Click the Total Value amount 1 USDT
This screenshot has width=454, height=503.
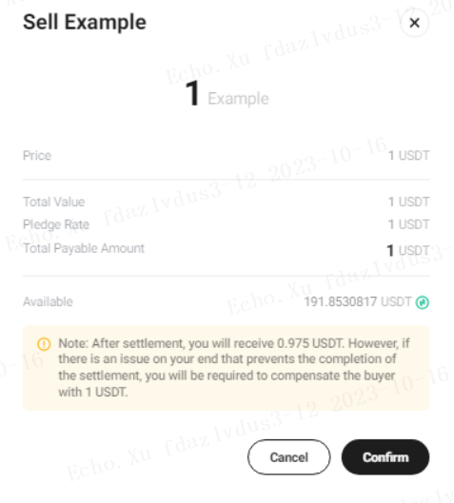[x=408, y=202]
